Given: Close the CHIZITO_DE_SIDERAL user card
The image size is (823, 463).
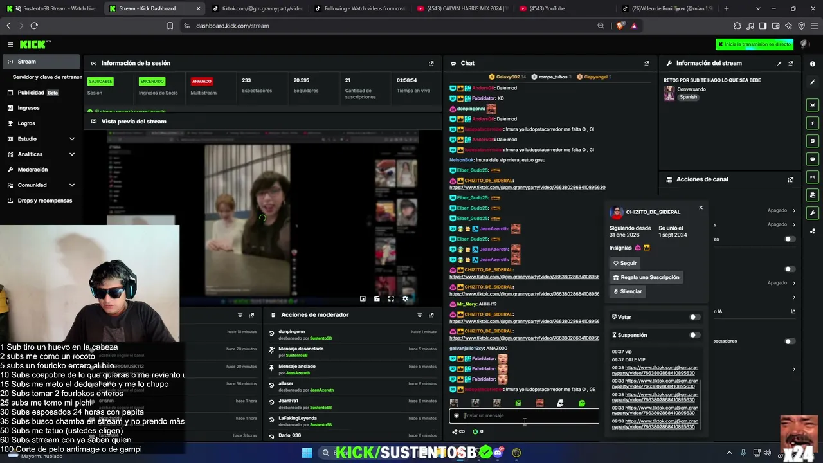Looking at the screenshot, I should click(701, 208).
